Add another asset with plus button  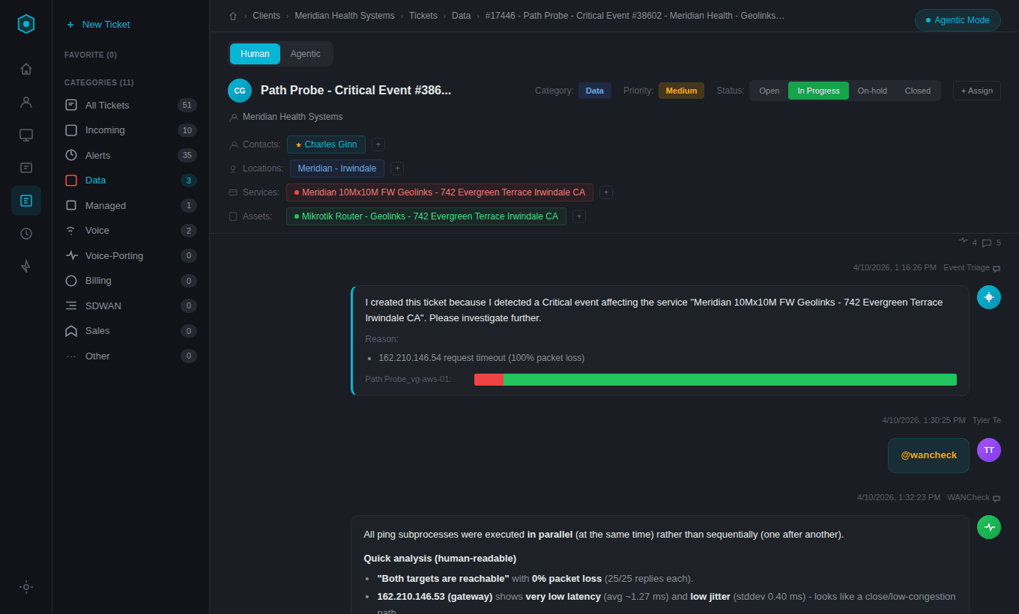click(579, 216)
